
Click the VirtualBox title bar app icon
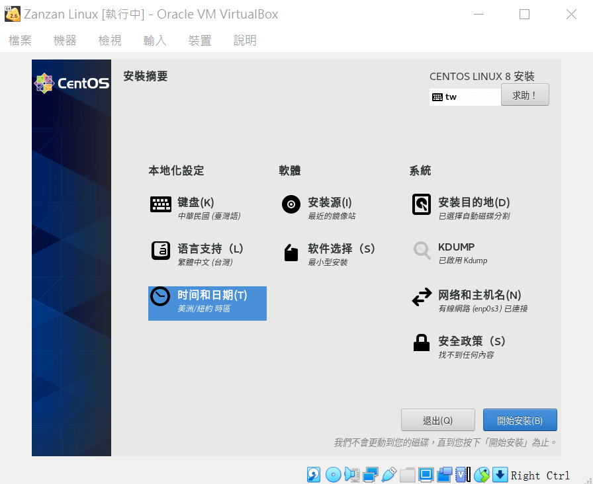[13, 14]
